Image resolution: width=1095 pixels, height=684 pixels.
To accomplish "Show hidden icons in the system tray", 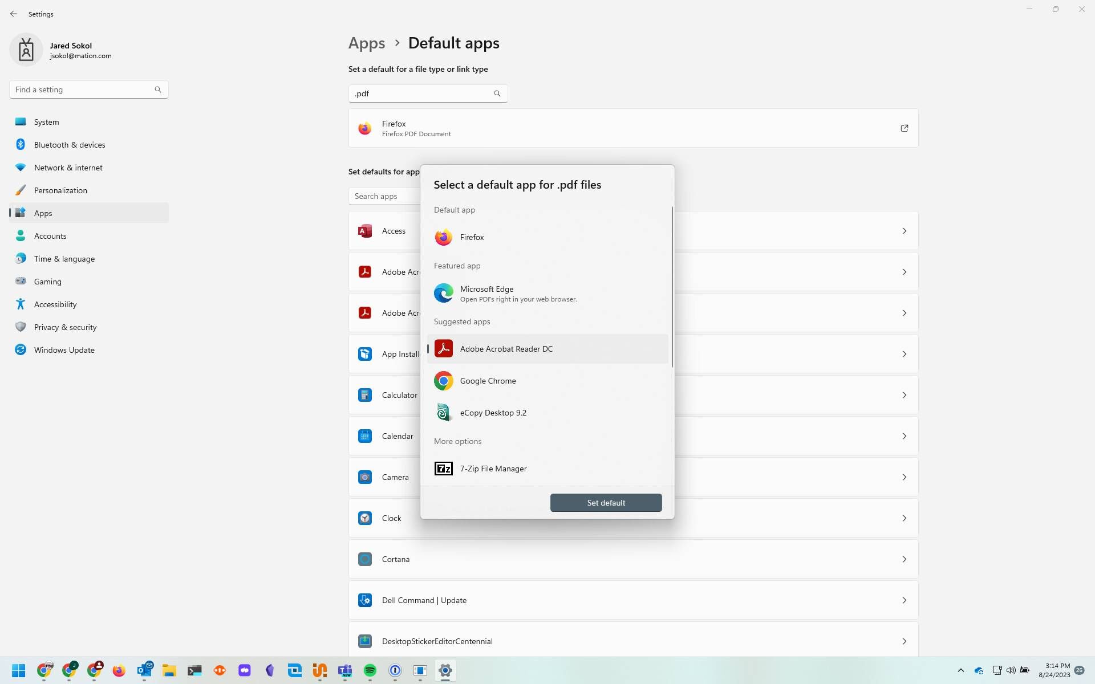I will point(961,670).
